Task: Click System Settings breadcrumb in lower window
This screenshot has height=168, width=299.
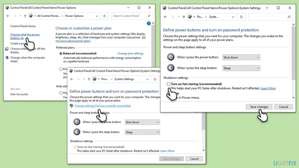Action: coord(124,79)
